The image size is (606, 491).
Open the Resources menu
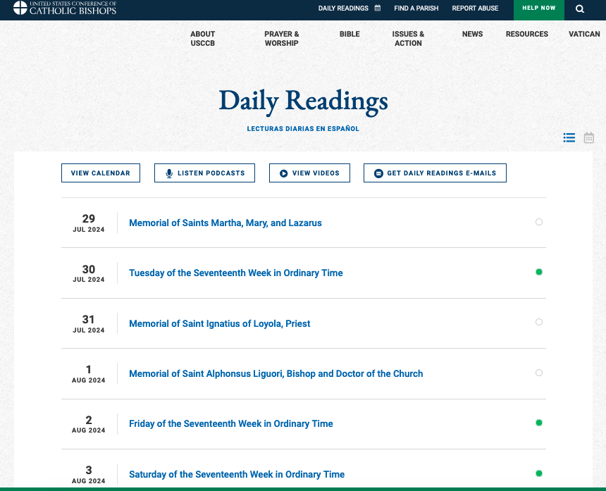coord(527,34)
